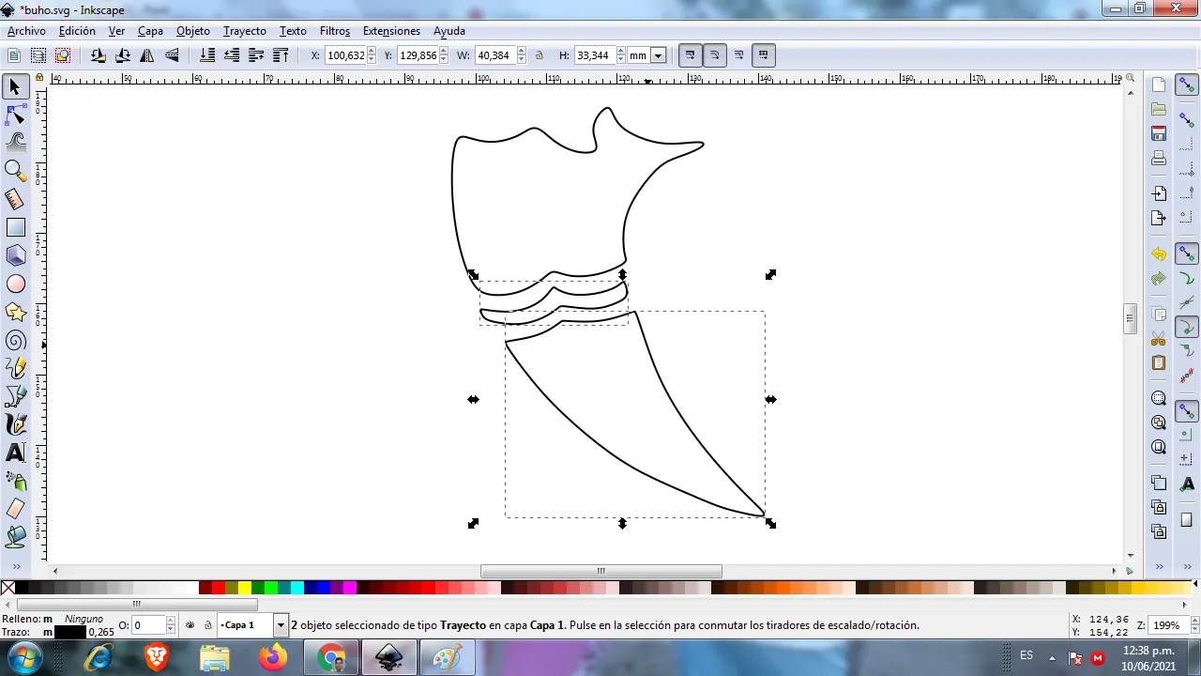Click the Relleno fill indicator Ninguno
Screen dimensions: 1201x676
tap(84, 619)
